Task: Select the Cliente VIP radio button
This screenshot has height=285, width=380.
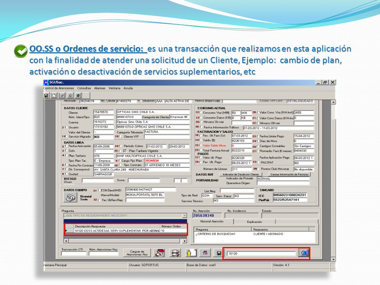Action: 120,137
